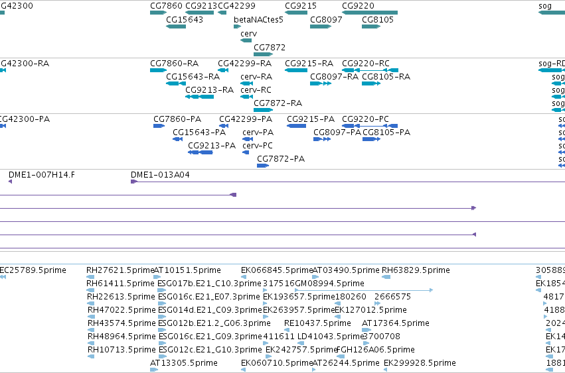565x373 pixels.
Task: Click the CG9220-RC transcript glyph
Action: click(x=370, y=70)
